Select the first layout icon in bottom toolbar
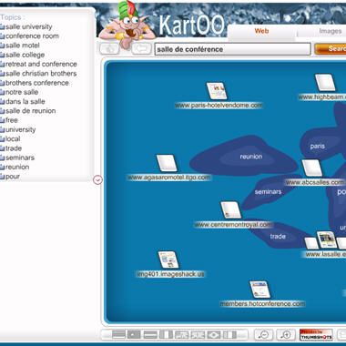Screen dimensions: 346x346 click(118, 335)
